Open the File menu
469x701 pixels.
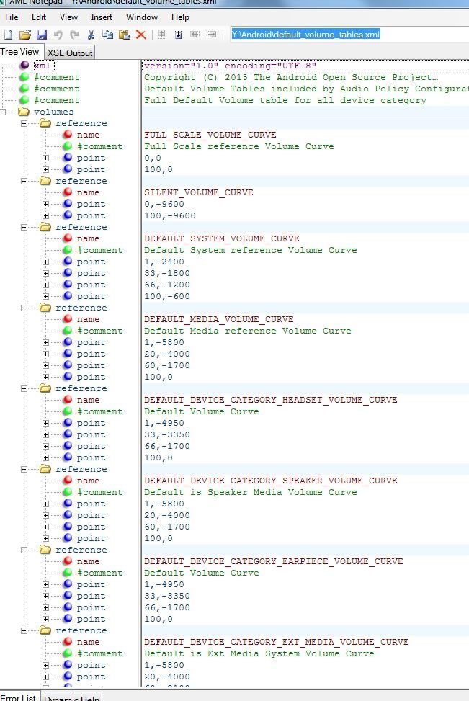point(12,17)
